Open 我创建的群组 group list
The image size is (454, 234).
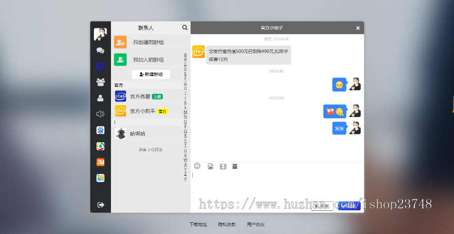[x=148, y=42]
